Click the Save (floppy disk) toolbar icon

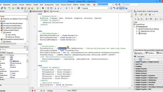pyautogui.click(x=18, y=8)
